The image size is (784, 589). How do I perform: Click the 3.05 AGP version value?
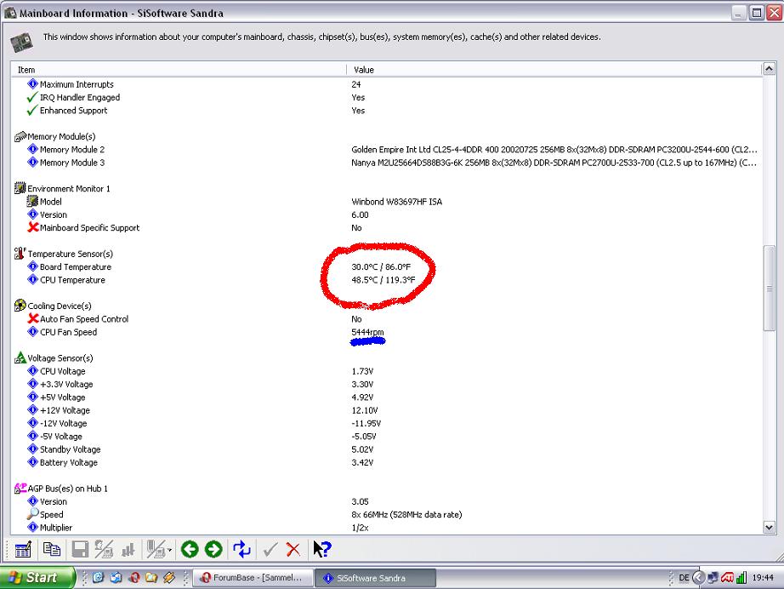click(360, 501)
